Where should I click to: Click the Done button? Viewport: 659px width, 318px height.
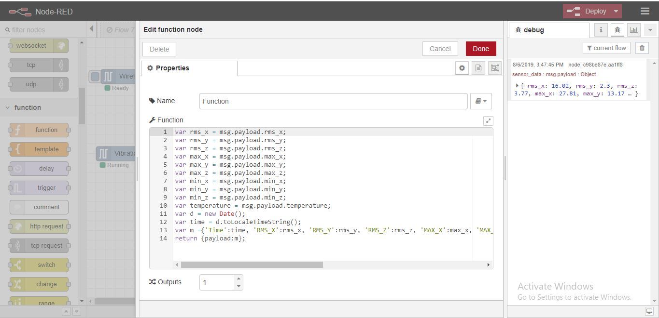[x=481, y=49]
